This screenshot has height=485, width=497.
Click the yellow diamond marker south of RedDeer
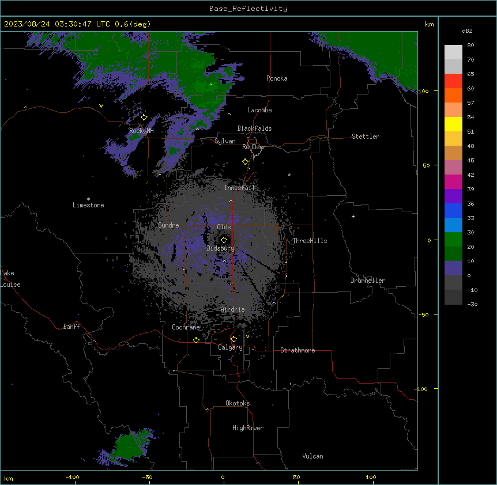[x=246, y=162]
